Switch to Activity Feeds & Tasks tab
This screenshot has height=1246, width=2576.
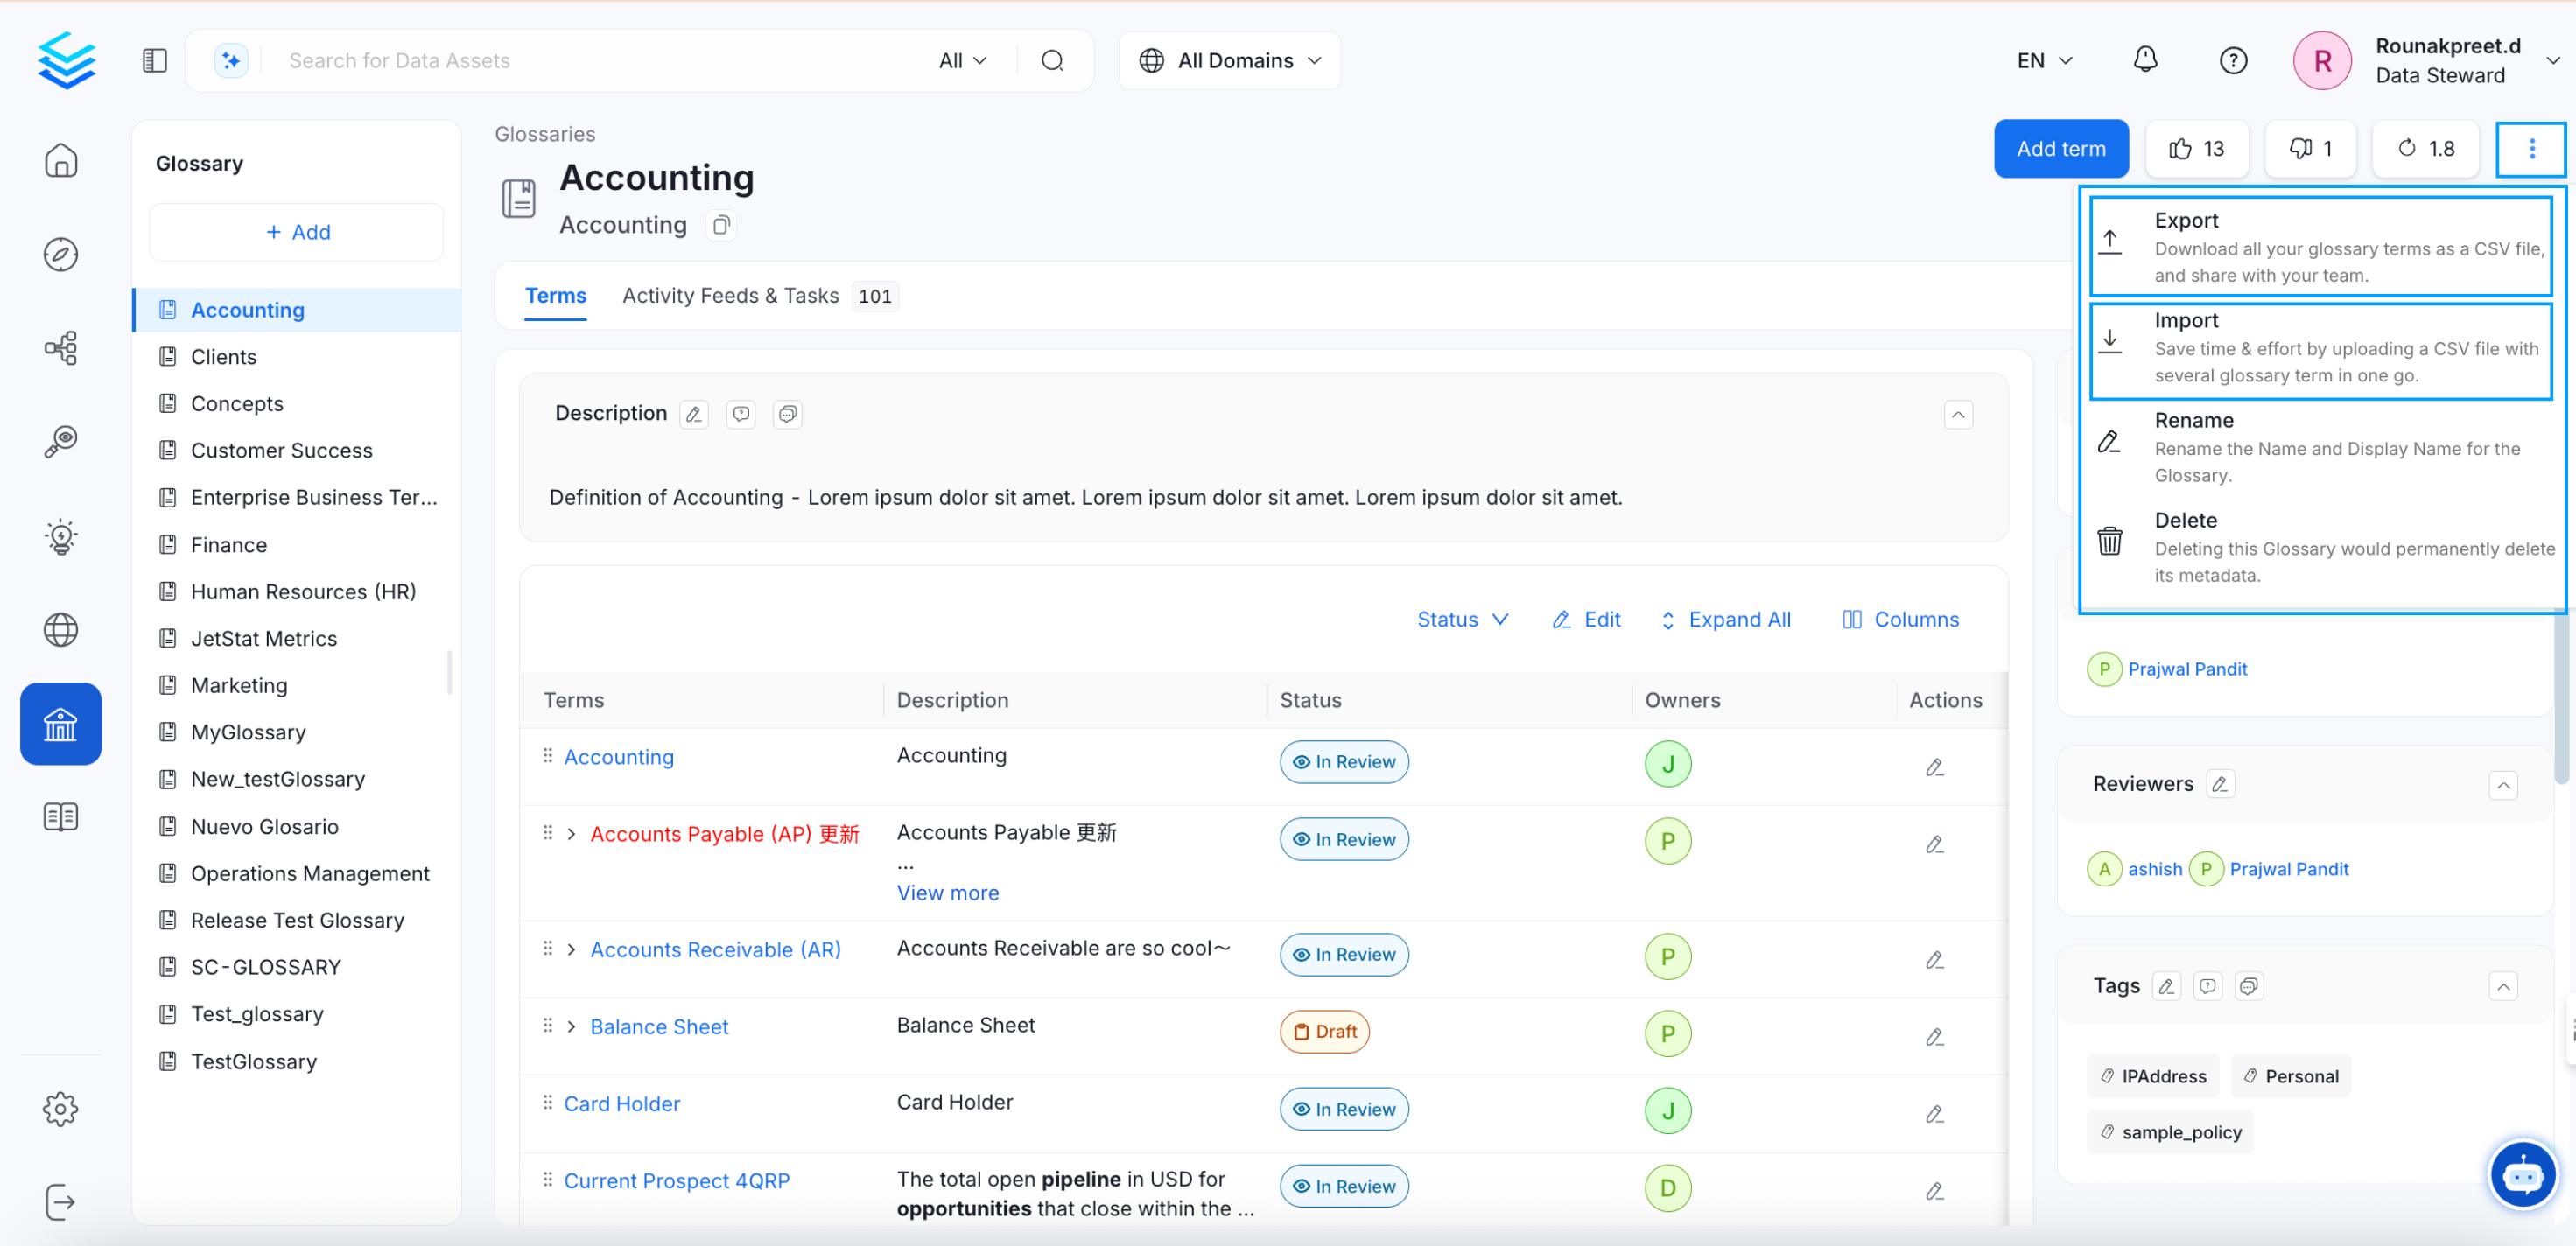730,295
